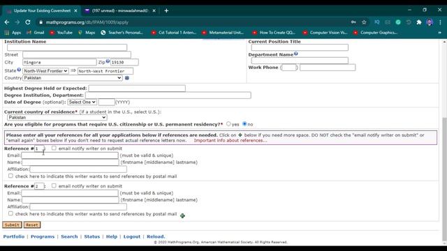Image resolution: width=447 pixels, height=251 pixels.
Task: Close the Update Your Existing Coversheet tab
Action: click(x=75, y=11)
